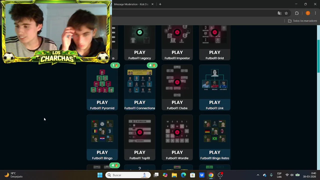Open a new browser tab
320x180 pixels.
point(160,4)
